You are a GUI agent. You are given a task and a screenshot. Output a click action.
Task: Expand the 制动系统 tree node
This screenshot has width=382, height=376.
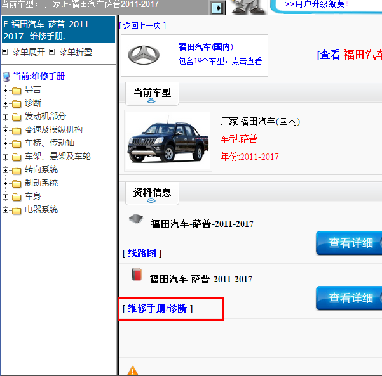pos(5,183)
